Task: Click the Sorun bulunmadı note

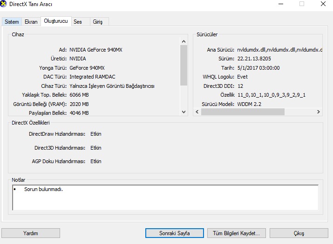Action: tap(43, 189)
